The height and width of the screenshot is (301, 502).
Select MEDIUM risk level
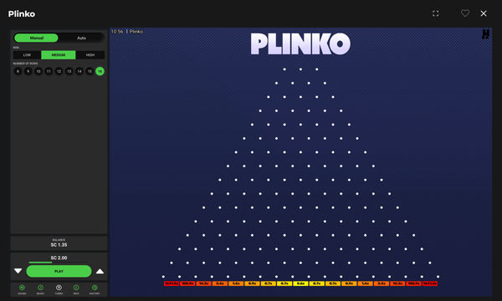[x=59, y=55]
